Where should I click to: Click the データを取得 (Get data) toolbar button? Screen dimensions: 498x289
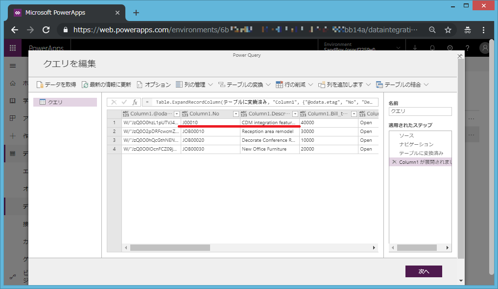(56, 85)
